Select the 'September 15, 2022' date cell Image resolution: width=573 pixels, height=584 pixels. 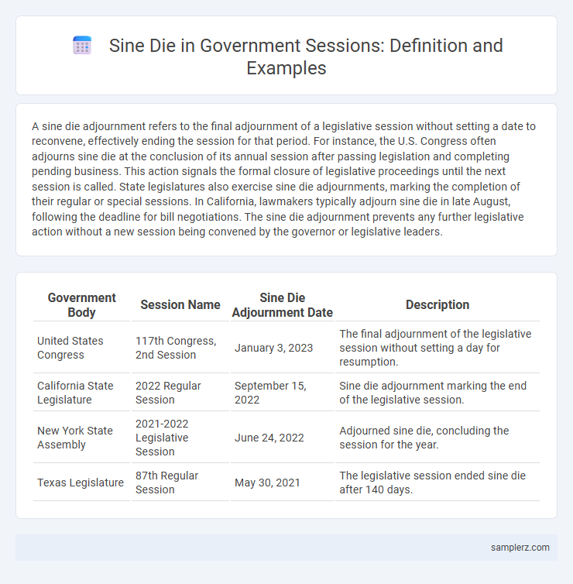click(x=282, y=393)
